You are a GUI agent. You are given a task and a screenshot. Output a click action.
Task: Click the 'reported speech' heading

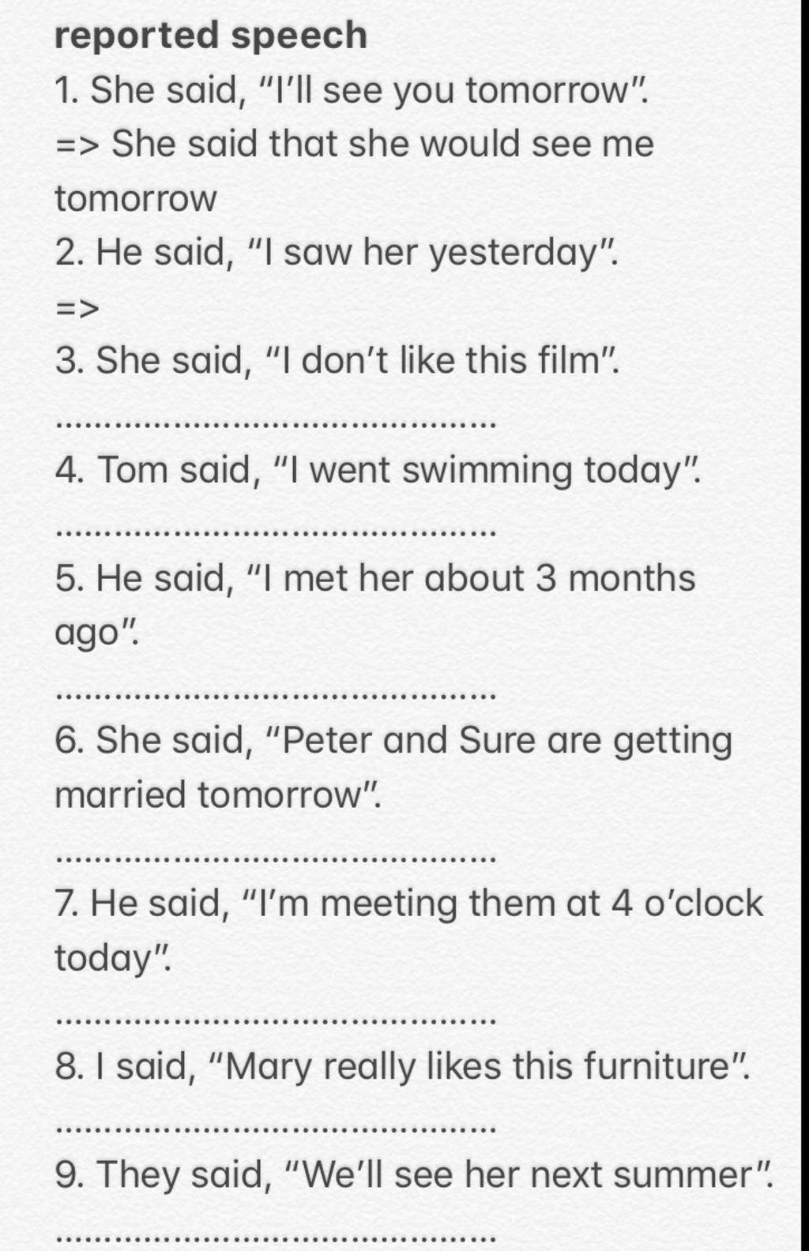pos(211,36)
